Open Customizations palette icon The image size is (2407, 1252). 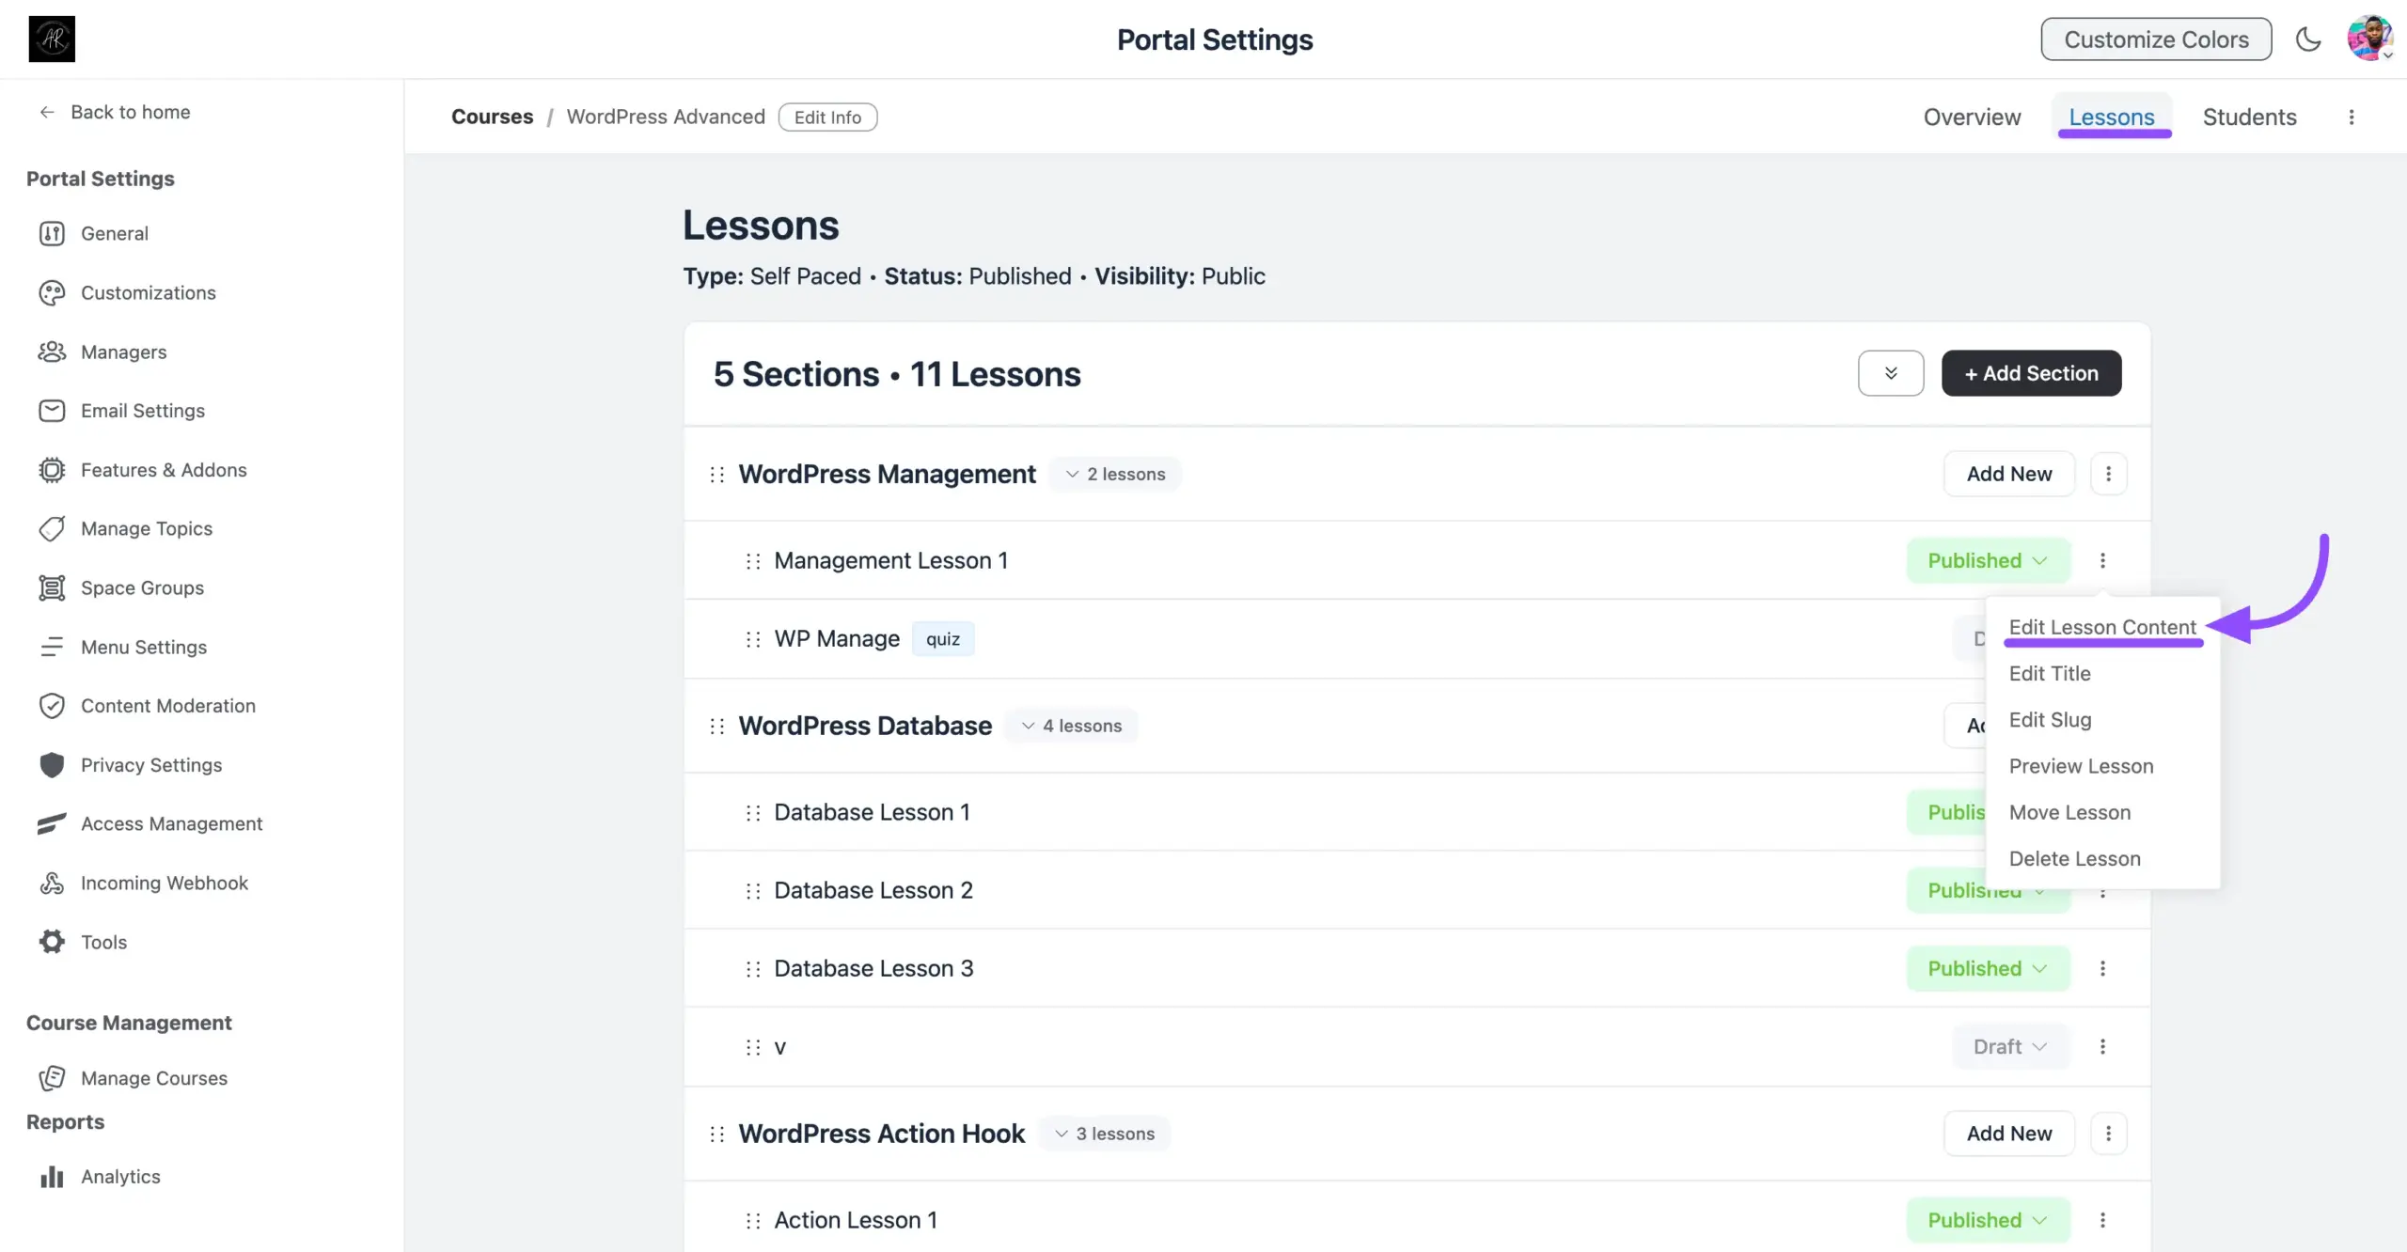coord(52,292)
